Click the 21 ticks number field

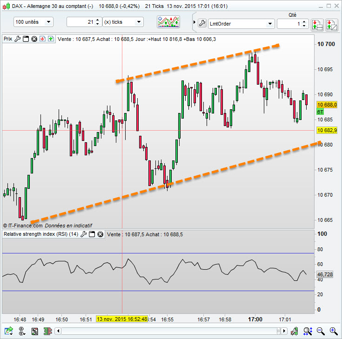[81, 22]
